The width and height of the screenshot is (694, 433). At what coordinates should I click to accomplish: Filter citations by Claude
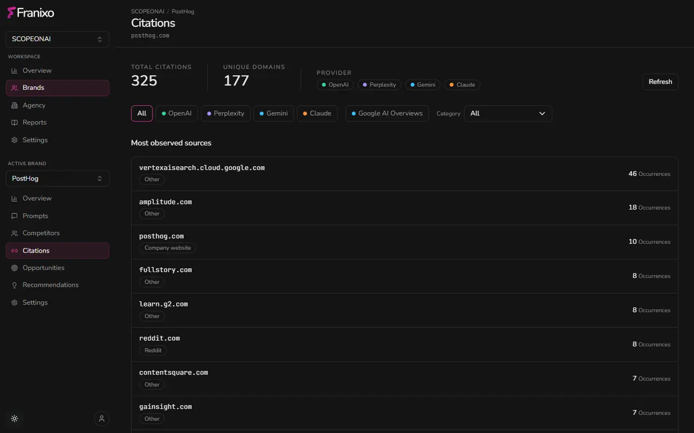click(x=317, y=113)
